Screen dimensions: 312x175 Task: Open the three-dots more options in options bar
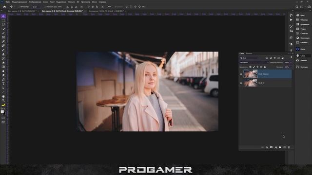[x=109, y=7]
